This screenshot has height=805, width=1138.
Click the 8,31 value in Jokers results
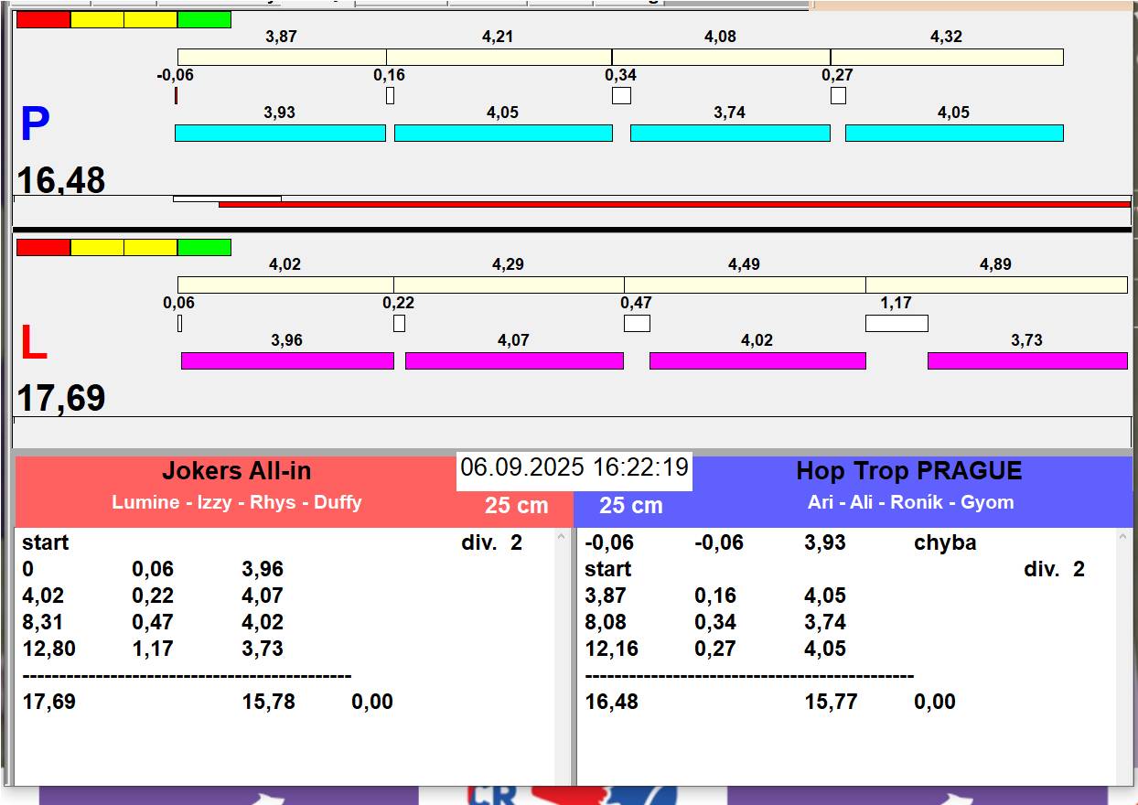(x=43, y=622)
